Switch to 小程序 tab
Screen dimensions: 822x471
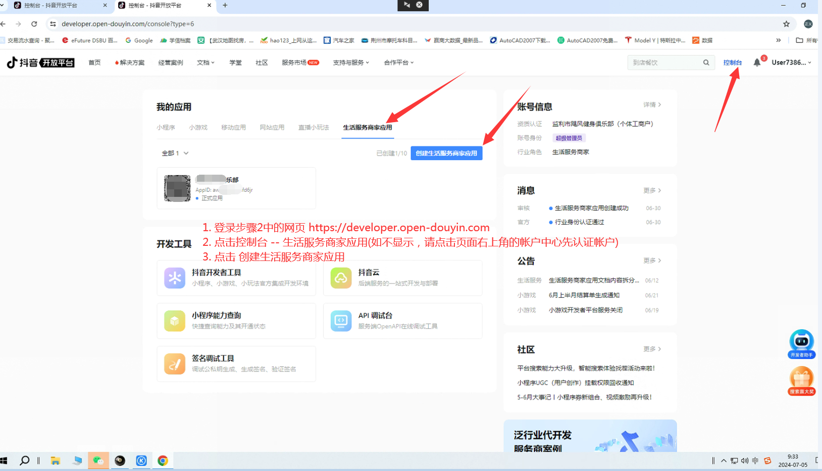tap(166, 127)
